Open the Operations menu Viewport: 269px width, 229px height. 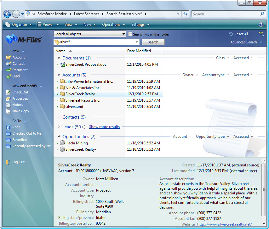(114, 25)
